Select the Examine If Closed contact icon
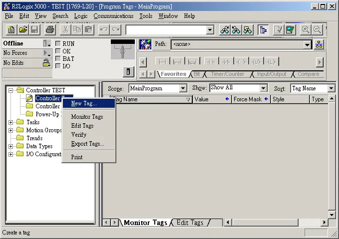339x239 pixels. pos(211,62)
